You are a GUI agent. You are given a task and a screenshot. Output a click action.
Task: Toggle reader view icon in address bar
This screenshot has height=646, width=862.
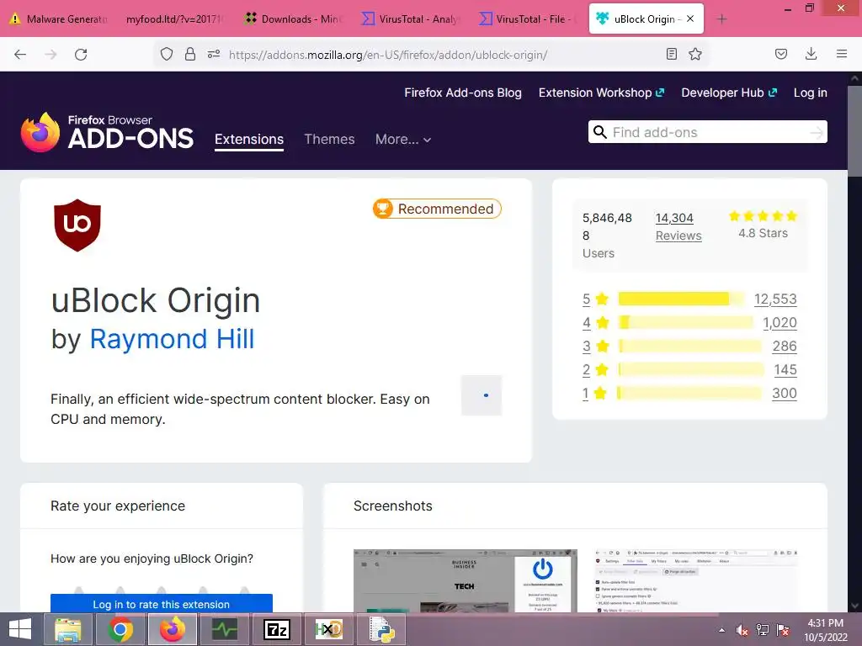671,55
